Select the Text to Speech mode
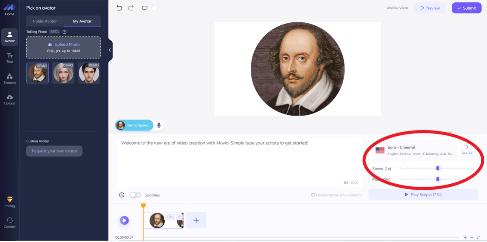The width and height of the screenshot is (487, 242). [134, 125]
